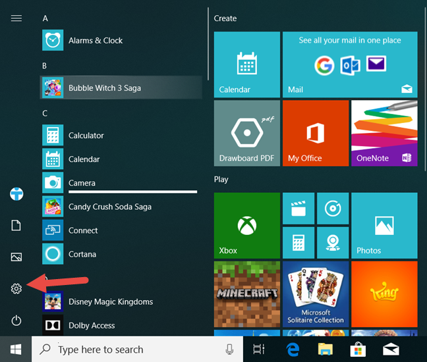Expand the Start hamburger menu

(16, 18)
